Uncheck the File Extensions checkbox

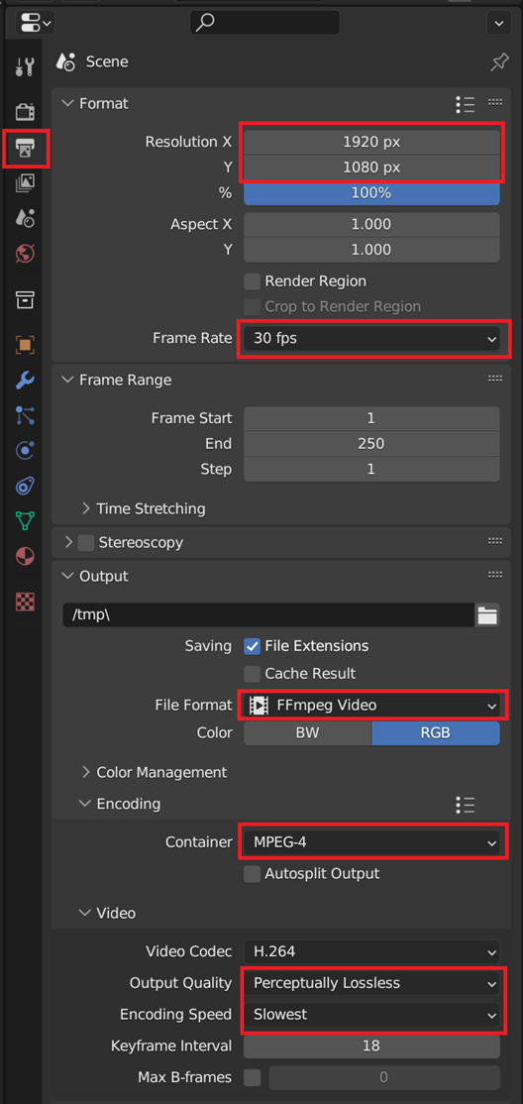click(x=252, y=645)
